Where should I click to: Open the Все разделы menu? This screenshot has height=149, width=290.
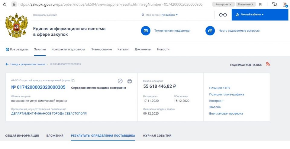click(x=17, y=49)
